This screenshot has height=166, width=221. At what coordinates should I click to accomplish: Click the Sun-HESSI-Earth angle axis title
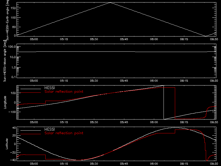coord(7,20)
